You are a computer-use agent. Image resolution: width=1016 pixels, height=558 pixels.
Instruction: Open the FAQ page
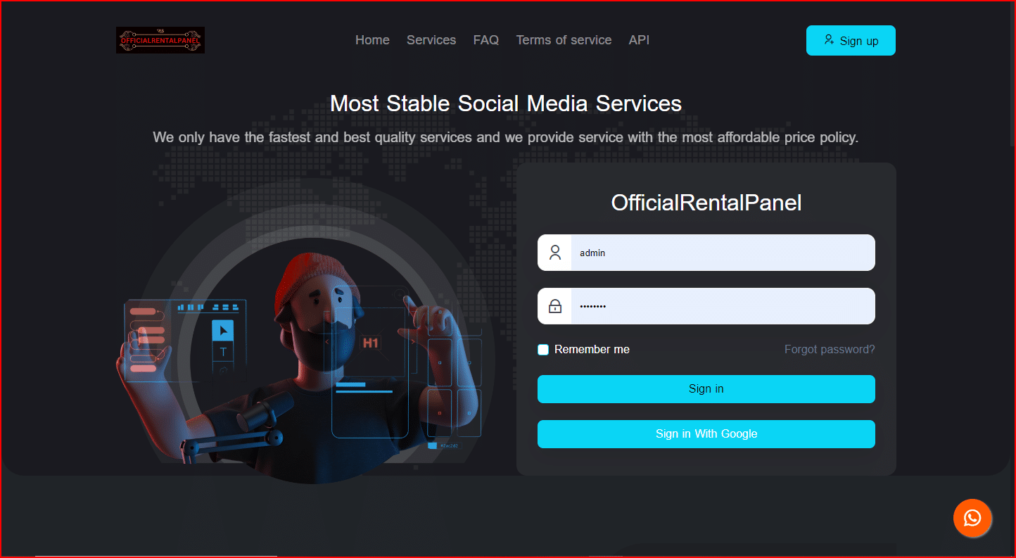(x=486, y=40)
